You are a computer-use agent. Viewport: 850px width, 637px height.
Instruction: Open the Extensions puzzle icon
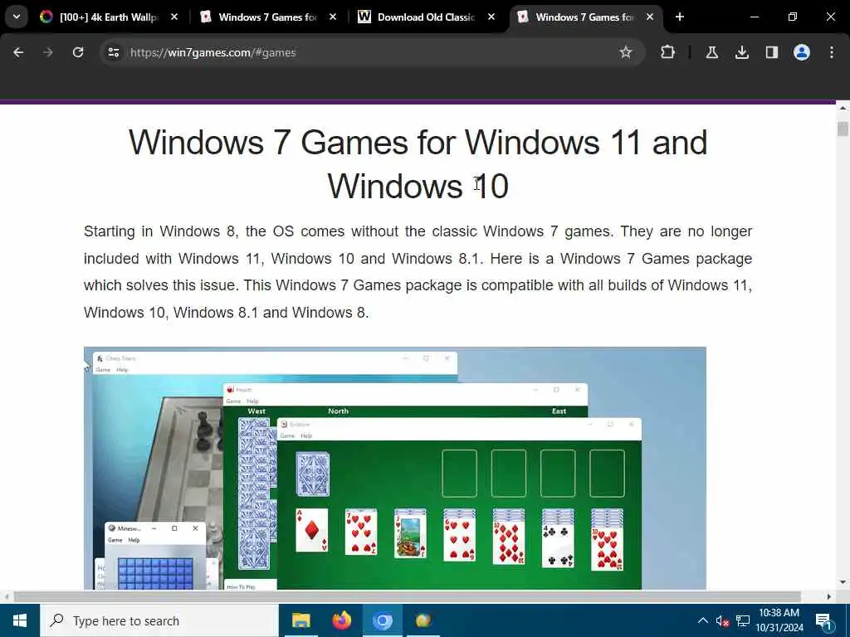(668, 52)
